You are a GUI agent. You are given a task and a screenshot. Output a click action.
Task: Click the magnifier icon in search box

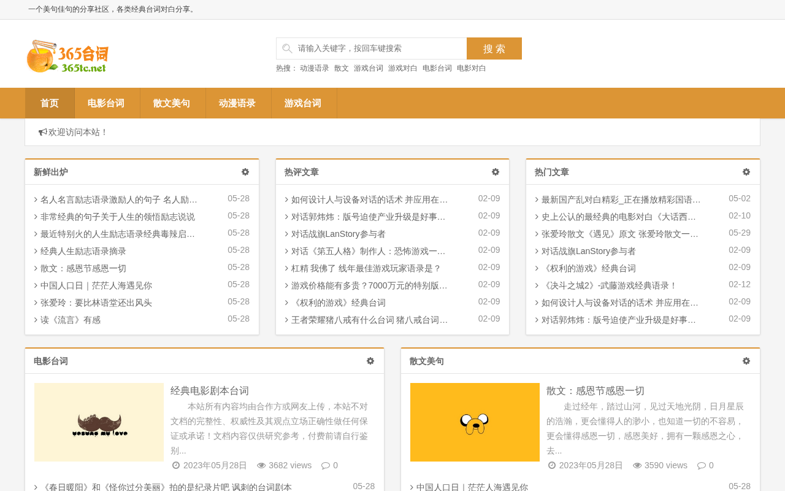point(287,48)
